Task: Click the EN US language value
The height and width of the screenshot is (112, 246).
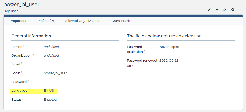Action: tap(49, 91)
